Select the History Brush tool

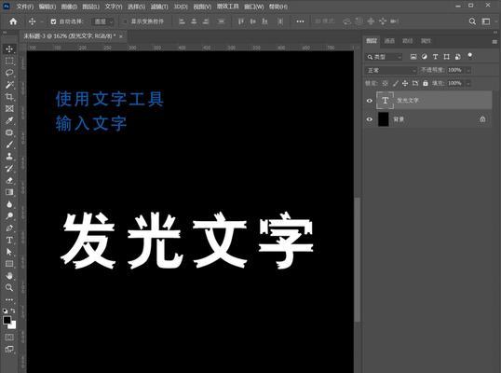point(9,168)
